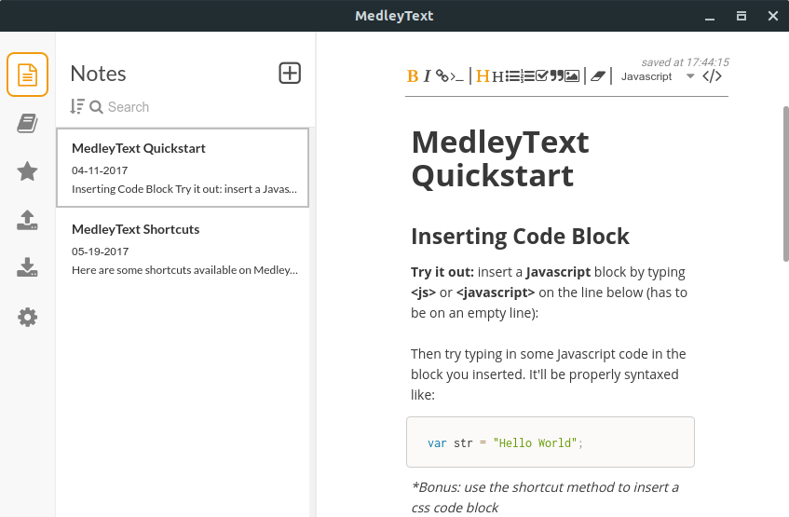
Task: Insert an image into the note
Action: coord(572,76)
